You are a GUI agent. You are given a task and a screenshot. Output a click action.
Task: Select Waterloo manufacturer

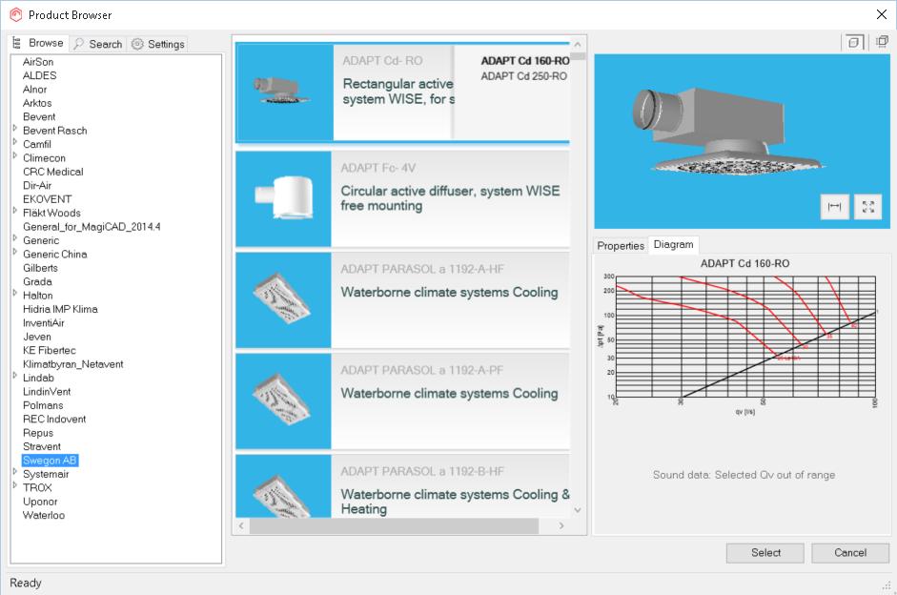pos(44,515)
